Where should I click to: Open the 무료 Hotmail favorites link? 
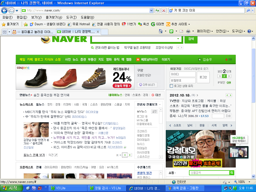click(x=79, y=24)
